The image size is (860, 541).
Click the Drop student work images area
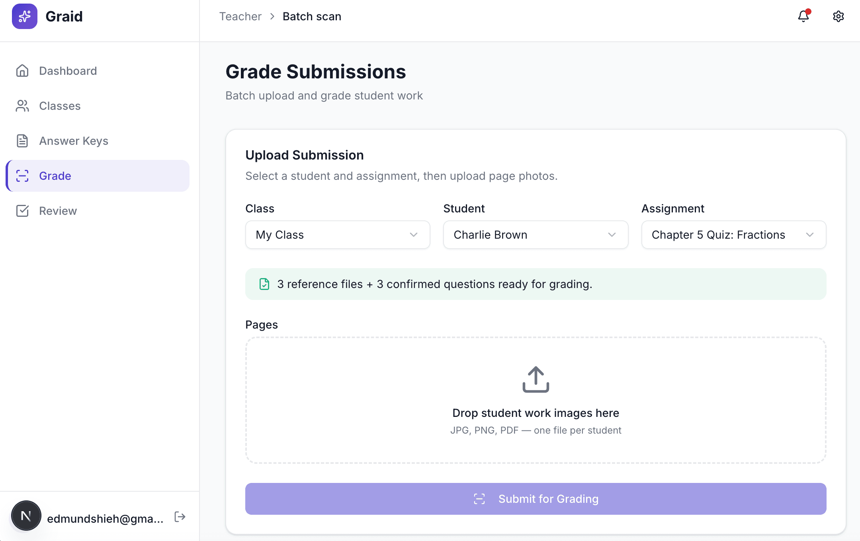536,413
